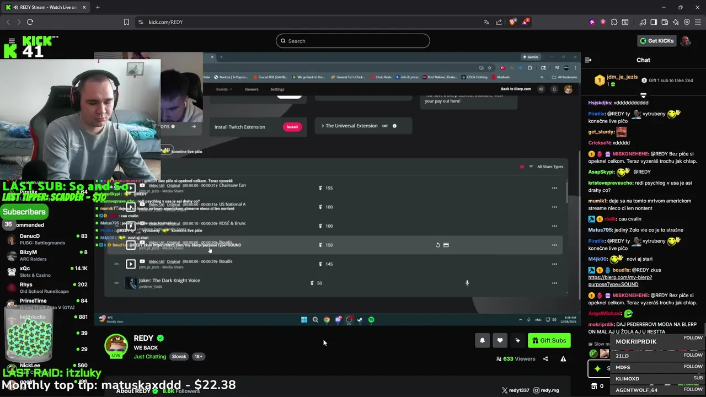
Task: Open Brave Rewards triangle icon
Action: 525,22
